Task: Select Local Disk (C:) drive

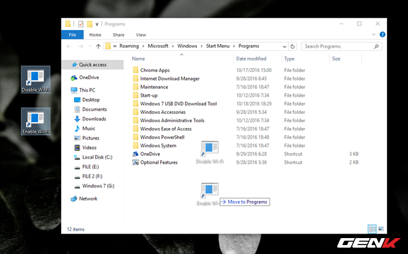Action: click(97, 157)
